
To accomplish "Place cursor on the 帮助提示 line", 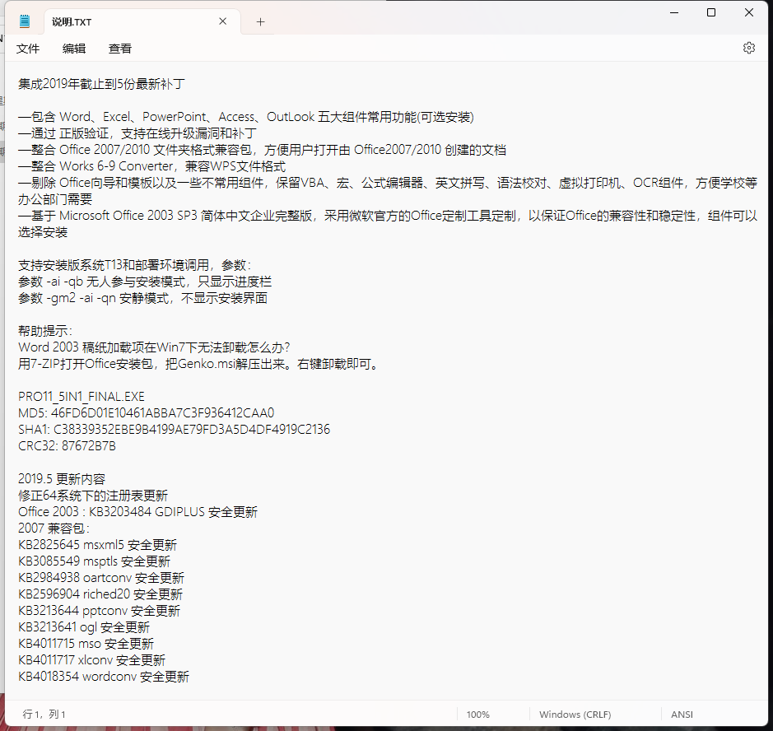I will [43, 330].
